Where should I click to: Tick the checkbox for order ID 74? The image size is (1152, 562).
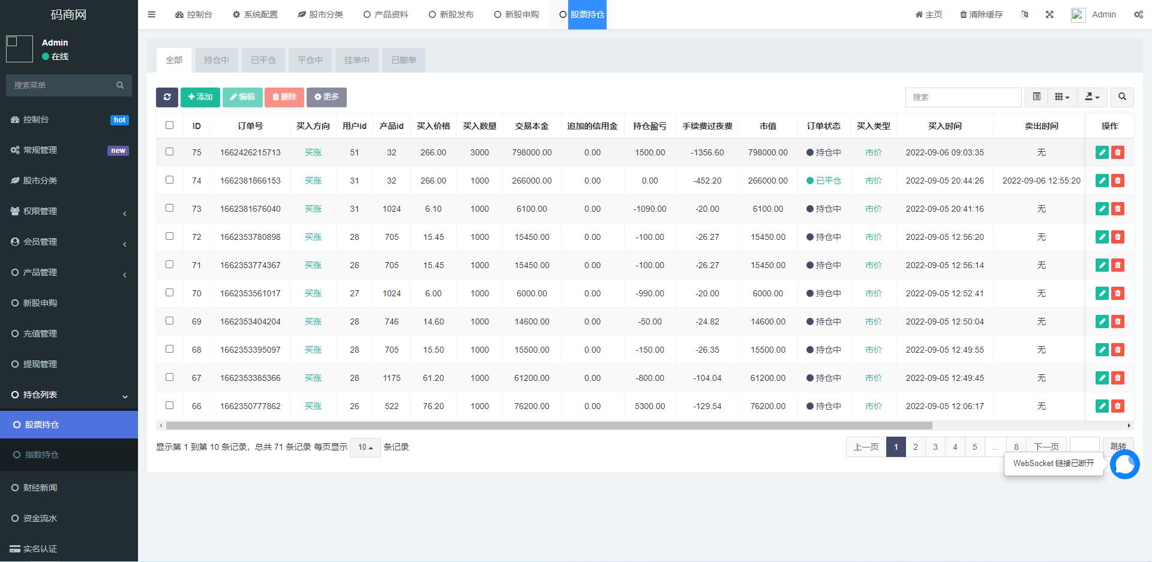[169, 179]
